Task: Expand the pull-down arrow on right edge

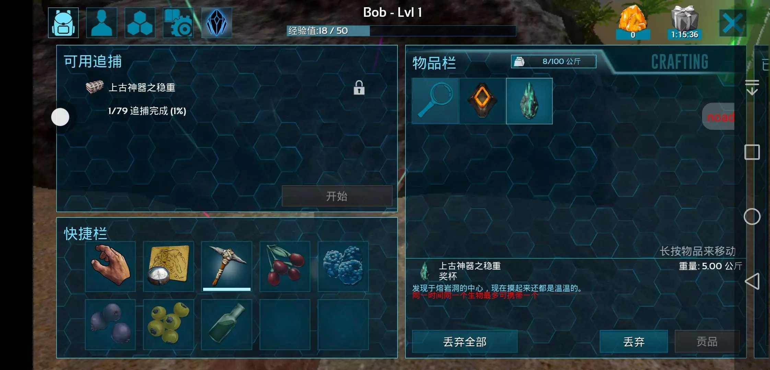Action: pyautogui.click(x=752, y=87)
